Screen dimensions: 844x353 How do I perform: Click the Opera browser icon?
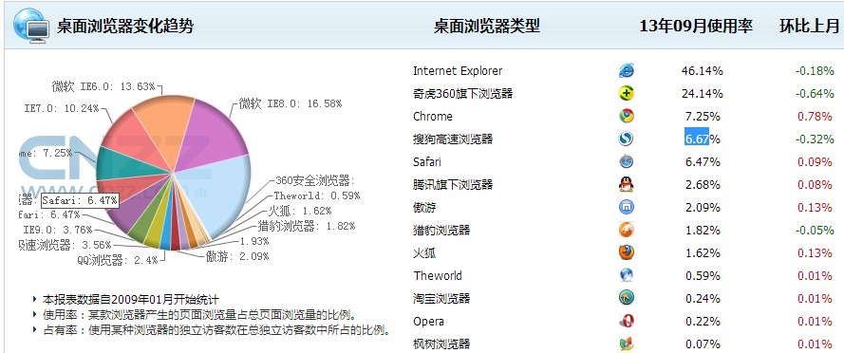click(626, 322)
